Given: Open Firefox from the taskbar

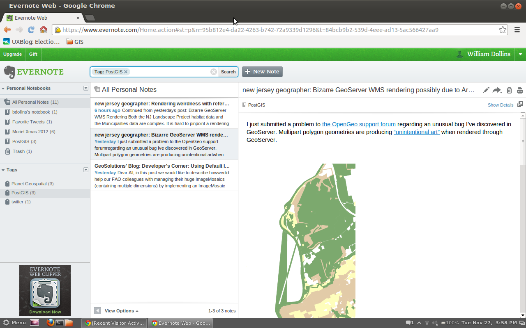Looking at the screenshot, I should (x=50, y=323).
